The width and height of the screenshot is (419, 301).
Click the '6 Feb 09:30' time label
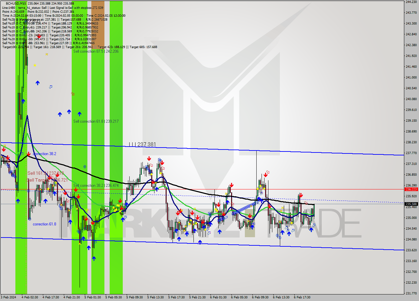tap(260, 297)
